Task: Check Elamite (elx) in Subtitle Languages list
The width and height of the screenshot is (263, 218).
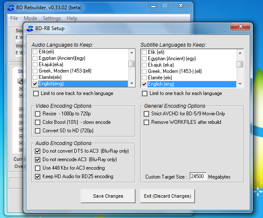Action: click(144, 78)
